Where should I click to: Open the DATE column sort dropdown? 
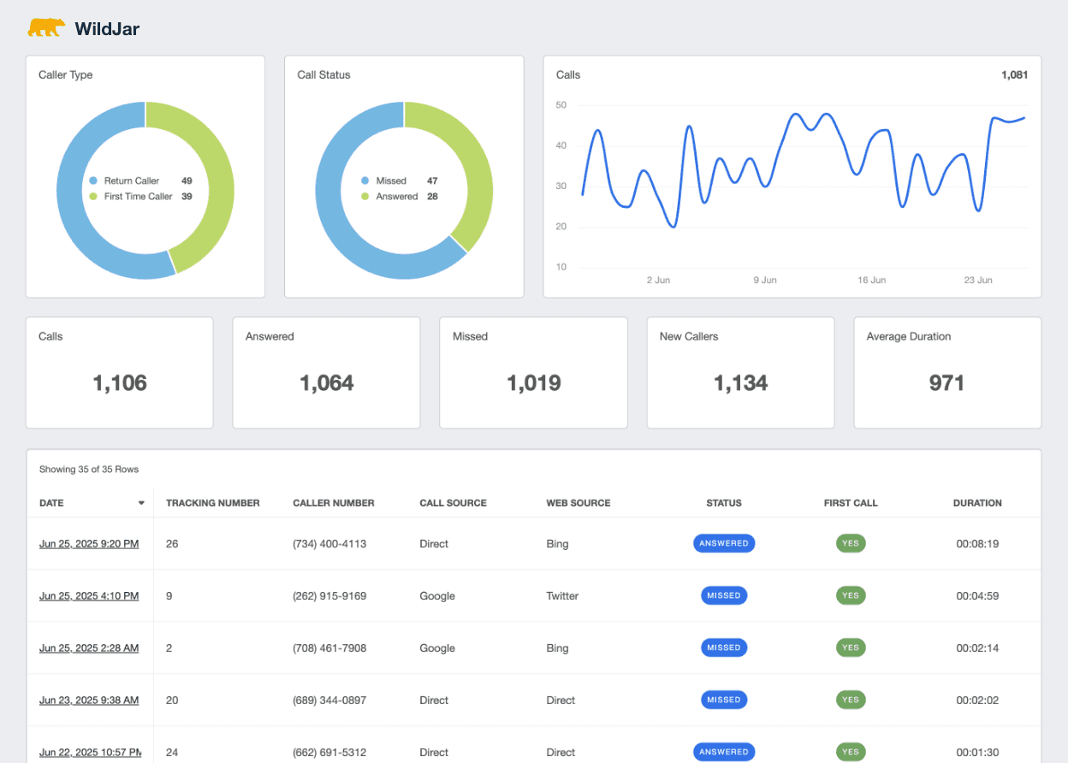140,503
